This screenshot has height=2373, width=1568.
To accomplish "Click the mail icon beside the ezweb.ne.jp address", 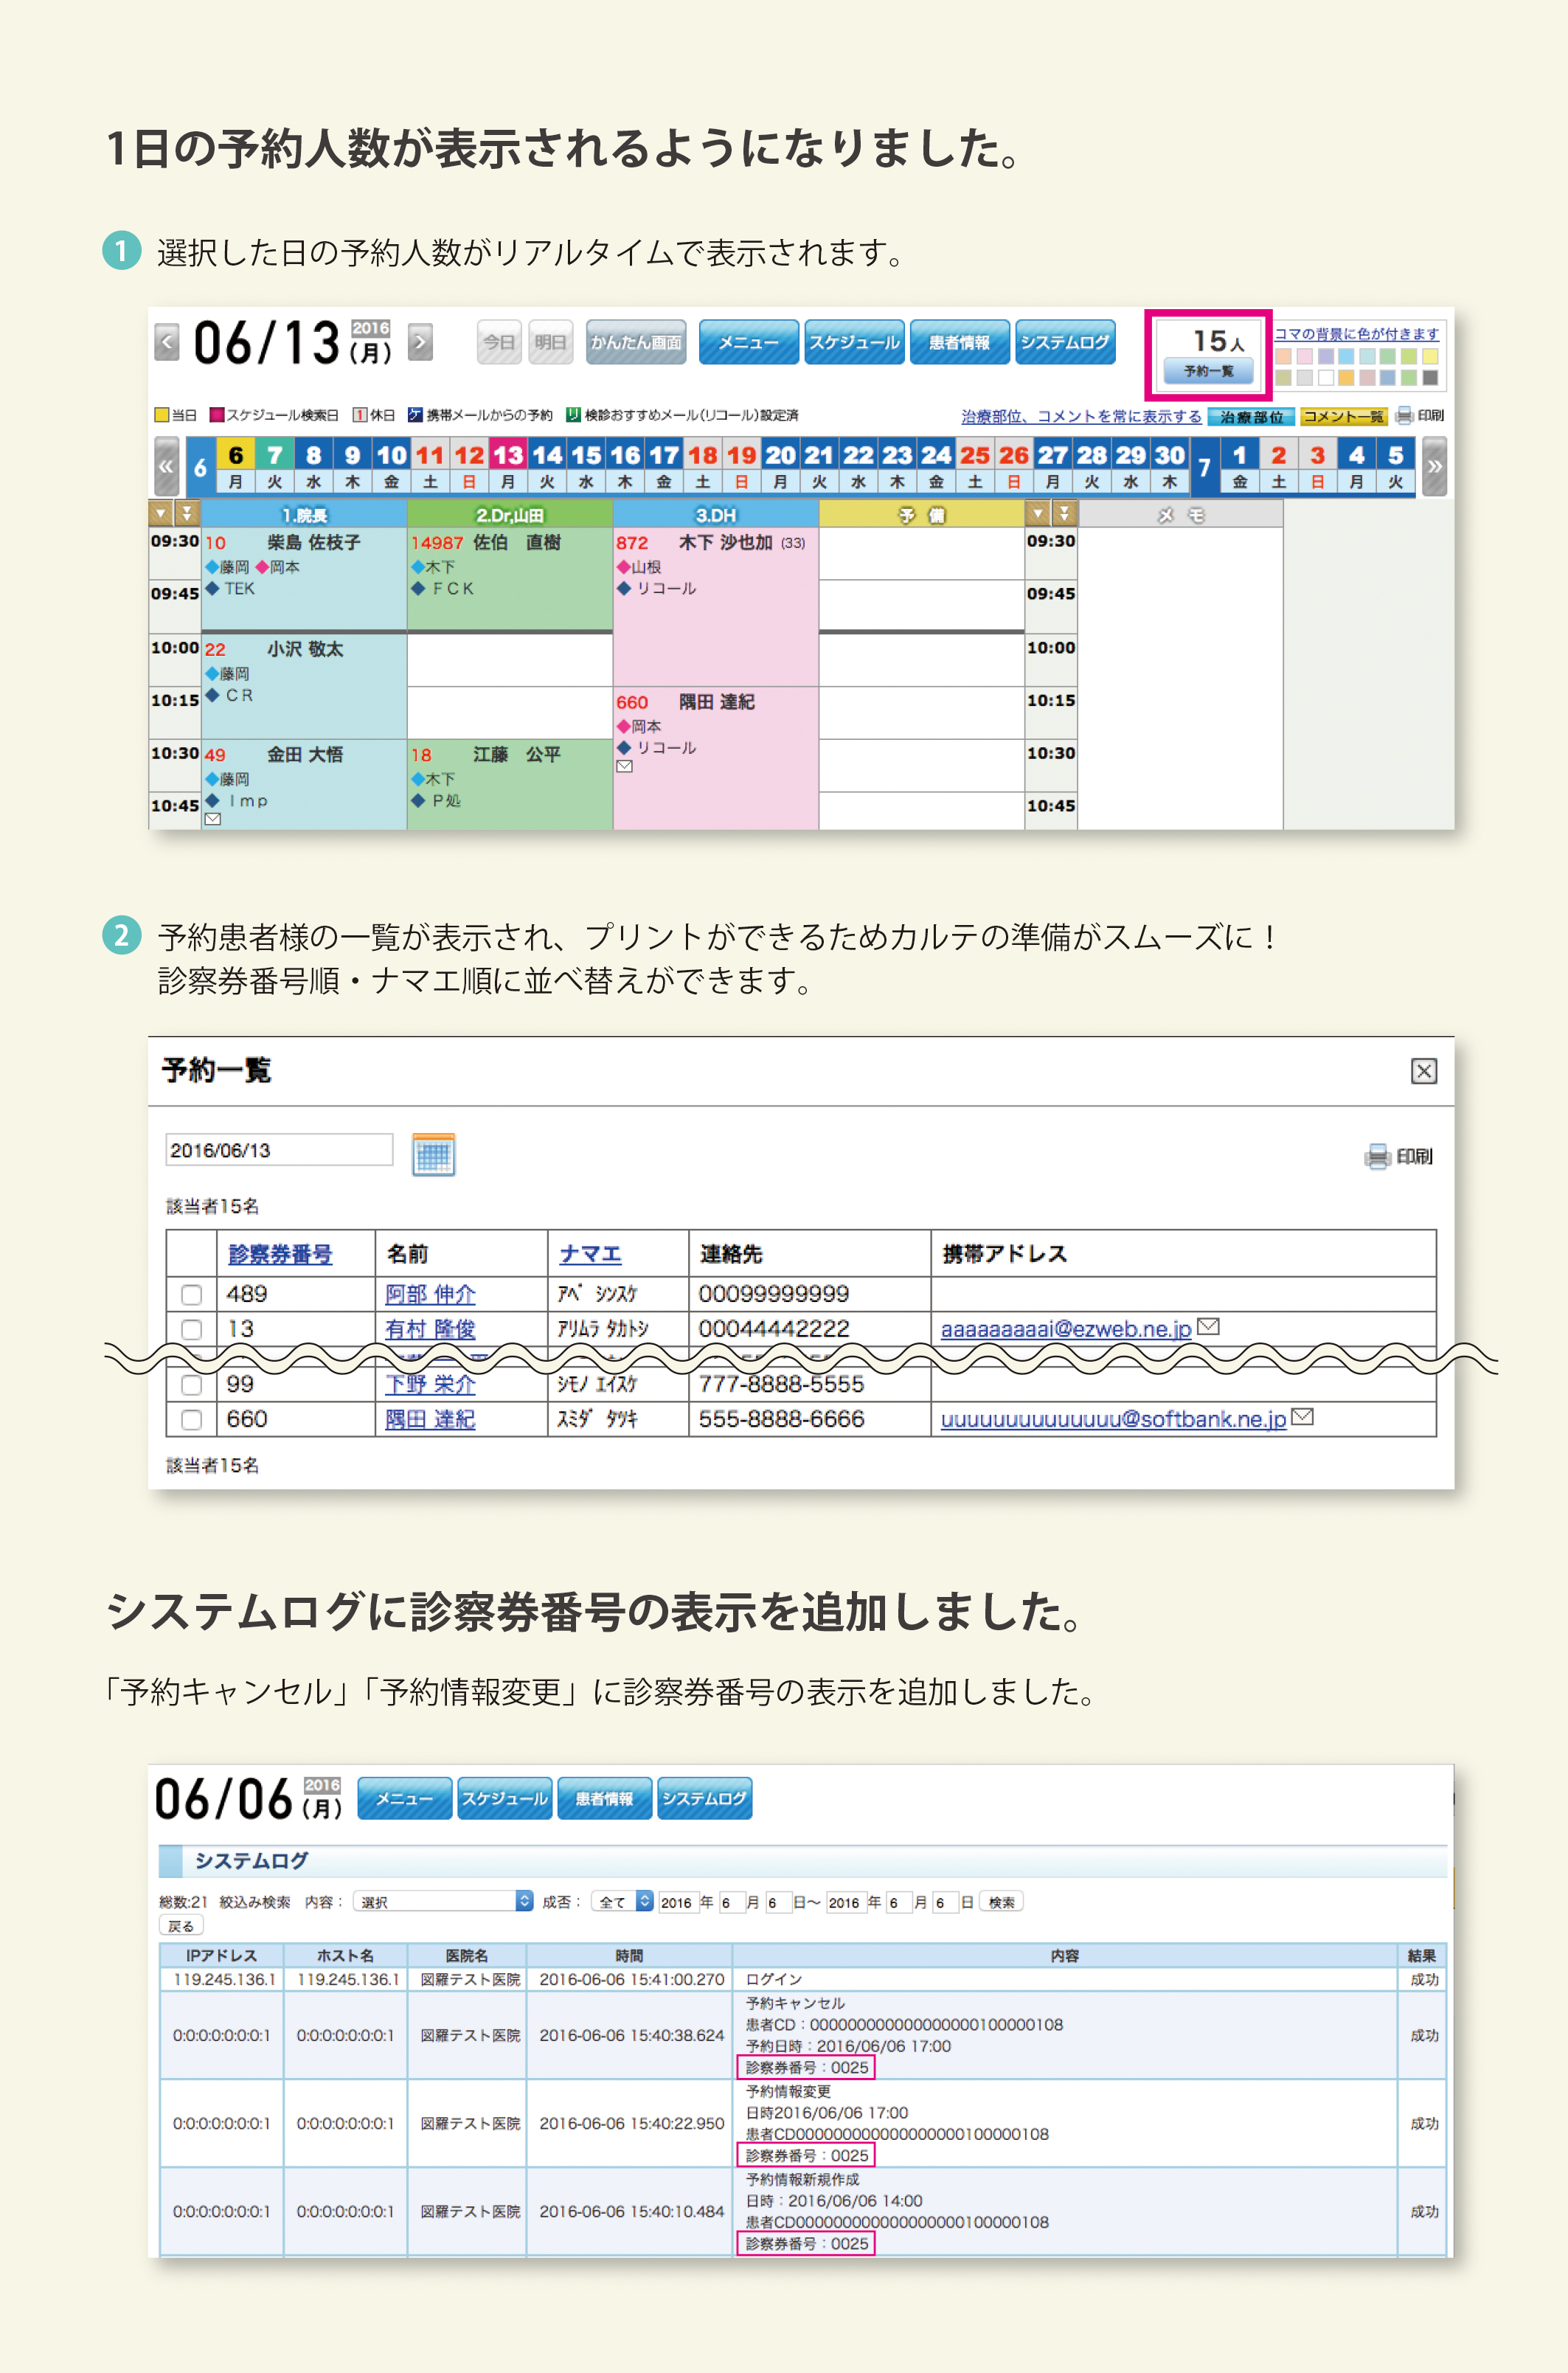I will click(1208, 1326).
